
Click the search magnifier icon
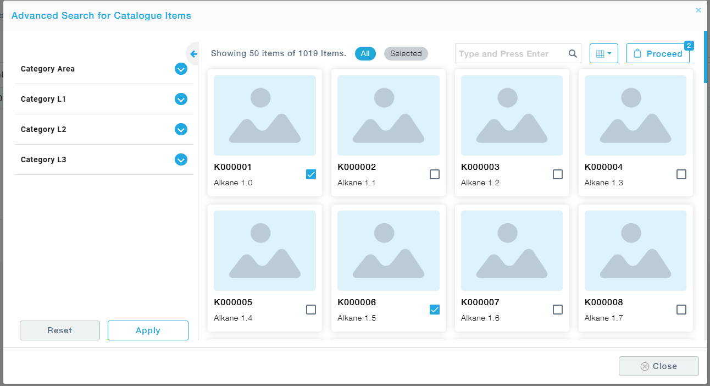point(573,54)
